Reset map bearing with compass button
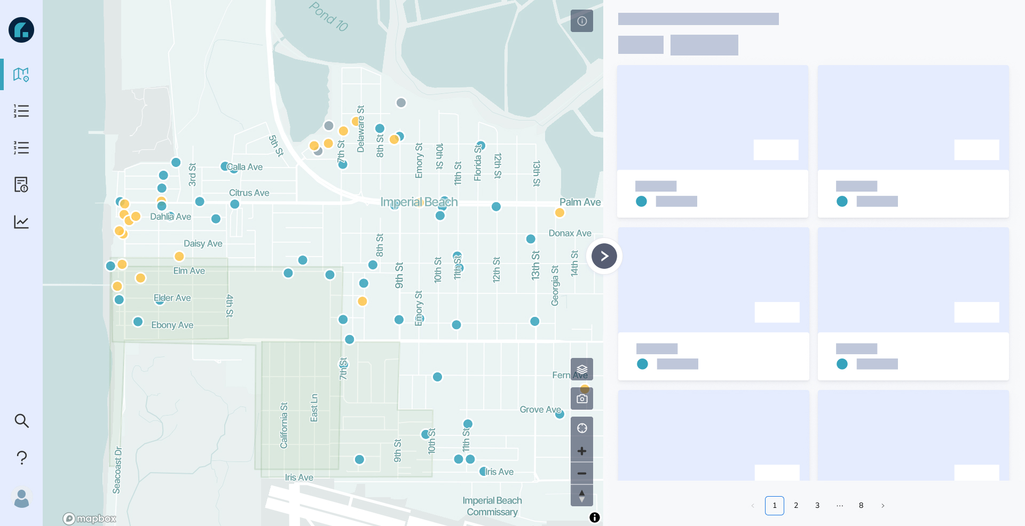1025x526 pixels. tap(581, 496)
